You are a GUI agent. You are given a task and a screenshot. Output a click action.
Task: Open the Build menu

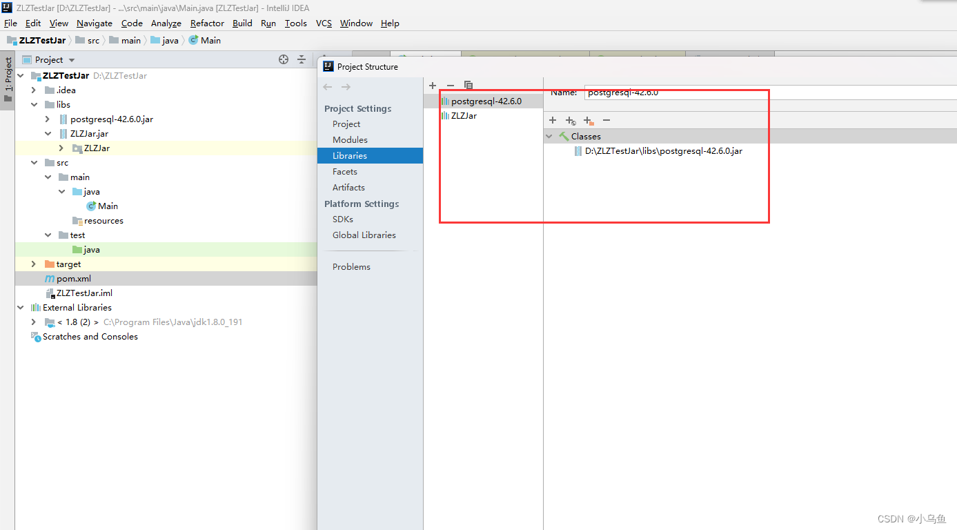(242, 23)
